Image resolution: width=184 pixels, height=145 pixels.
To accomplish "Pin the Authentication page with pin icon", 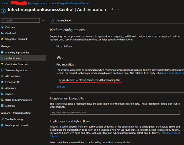I will [112, 10].
